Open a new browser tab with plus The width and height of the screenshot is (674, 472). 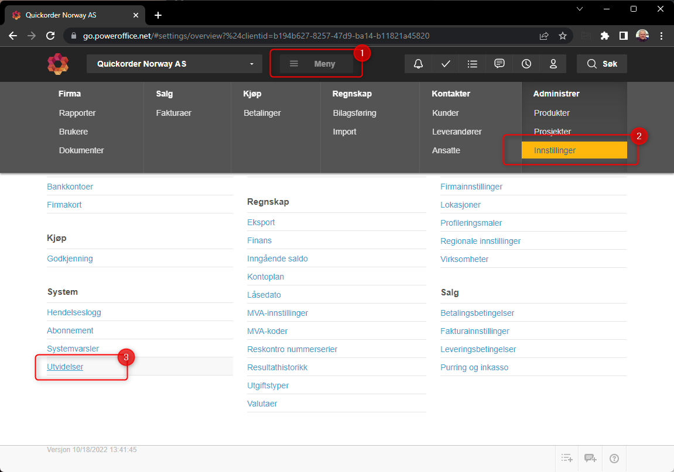click(158, 15)
